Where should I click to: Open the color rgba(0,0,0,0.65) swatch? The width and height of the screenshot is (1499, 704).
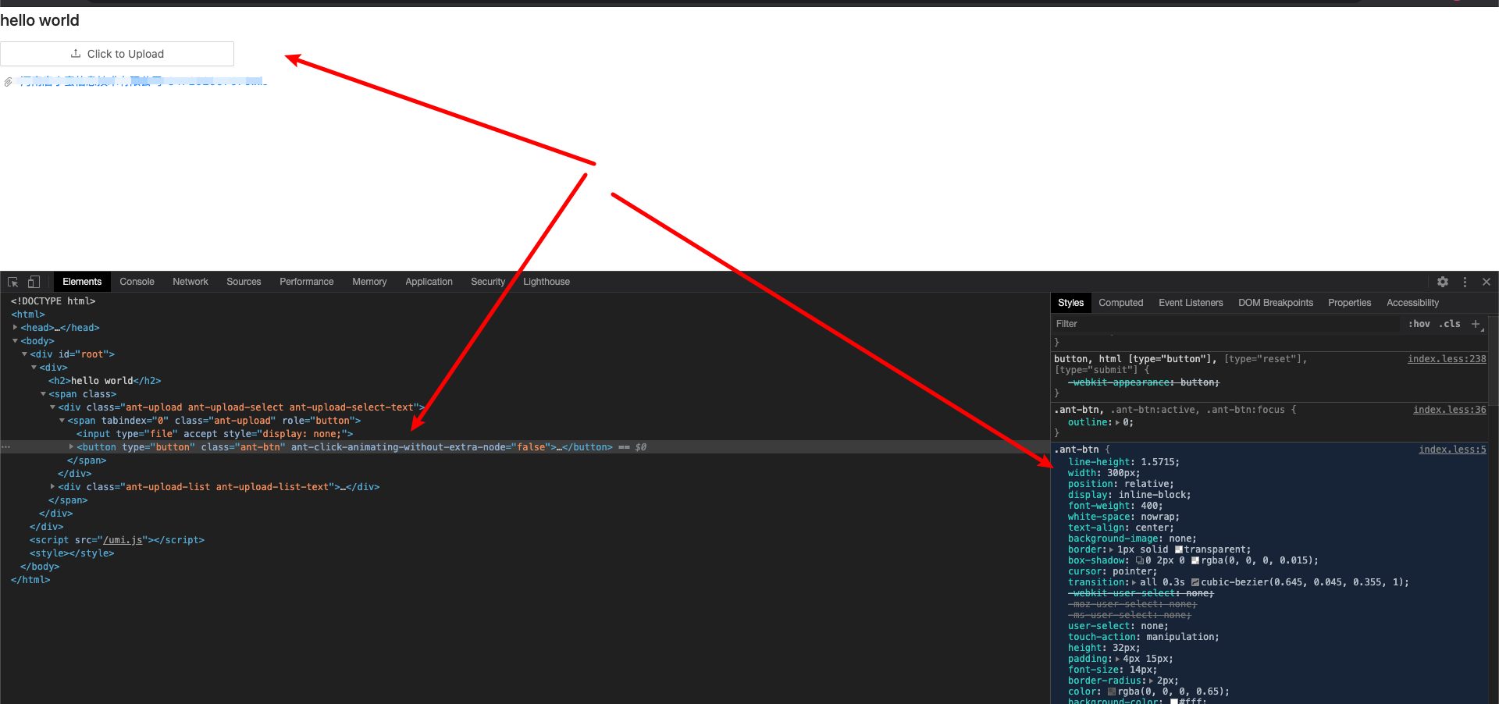[1112, 692]
